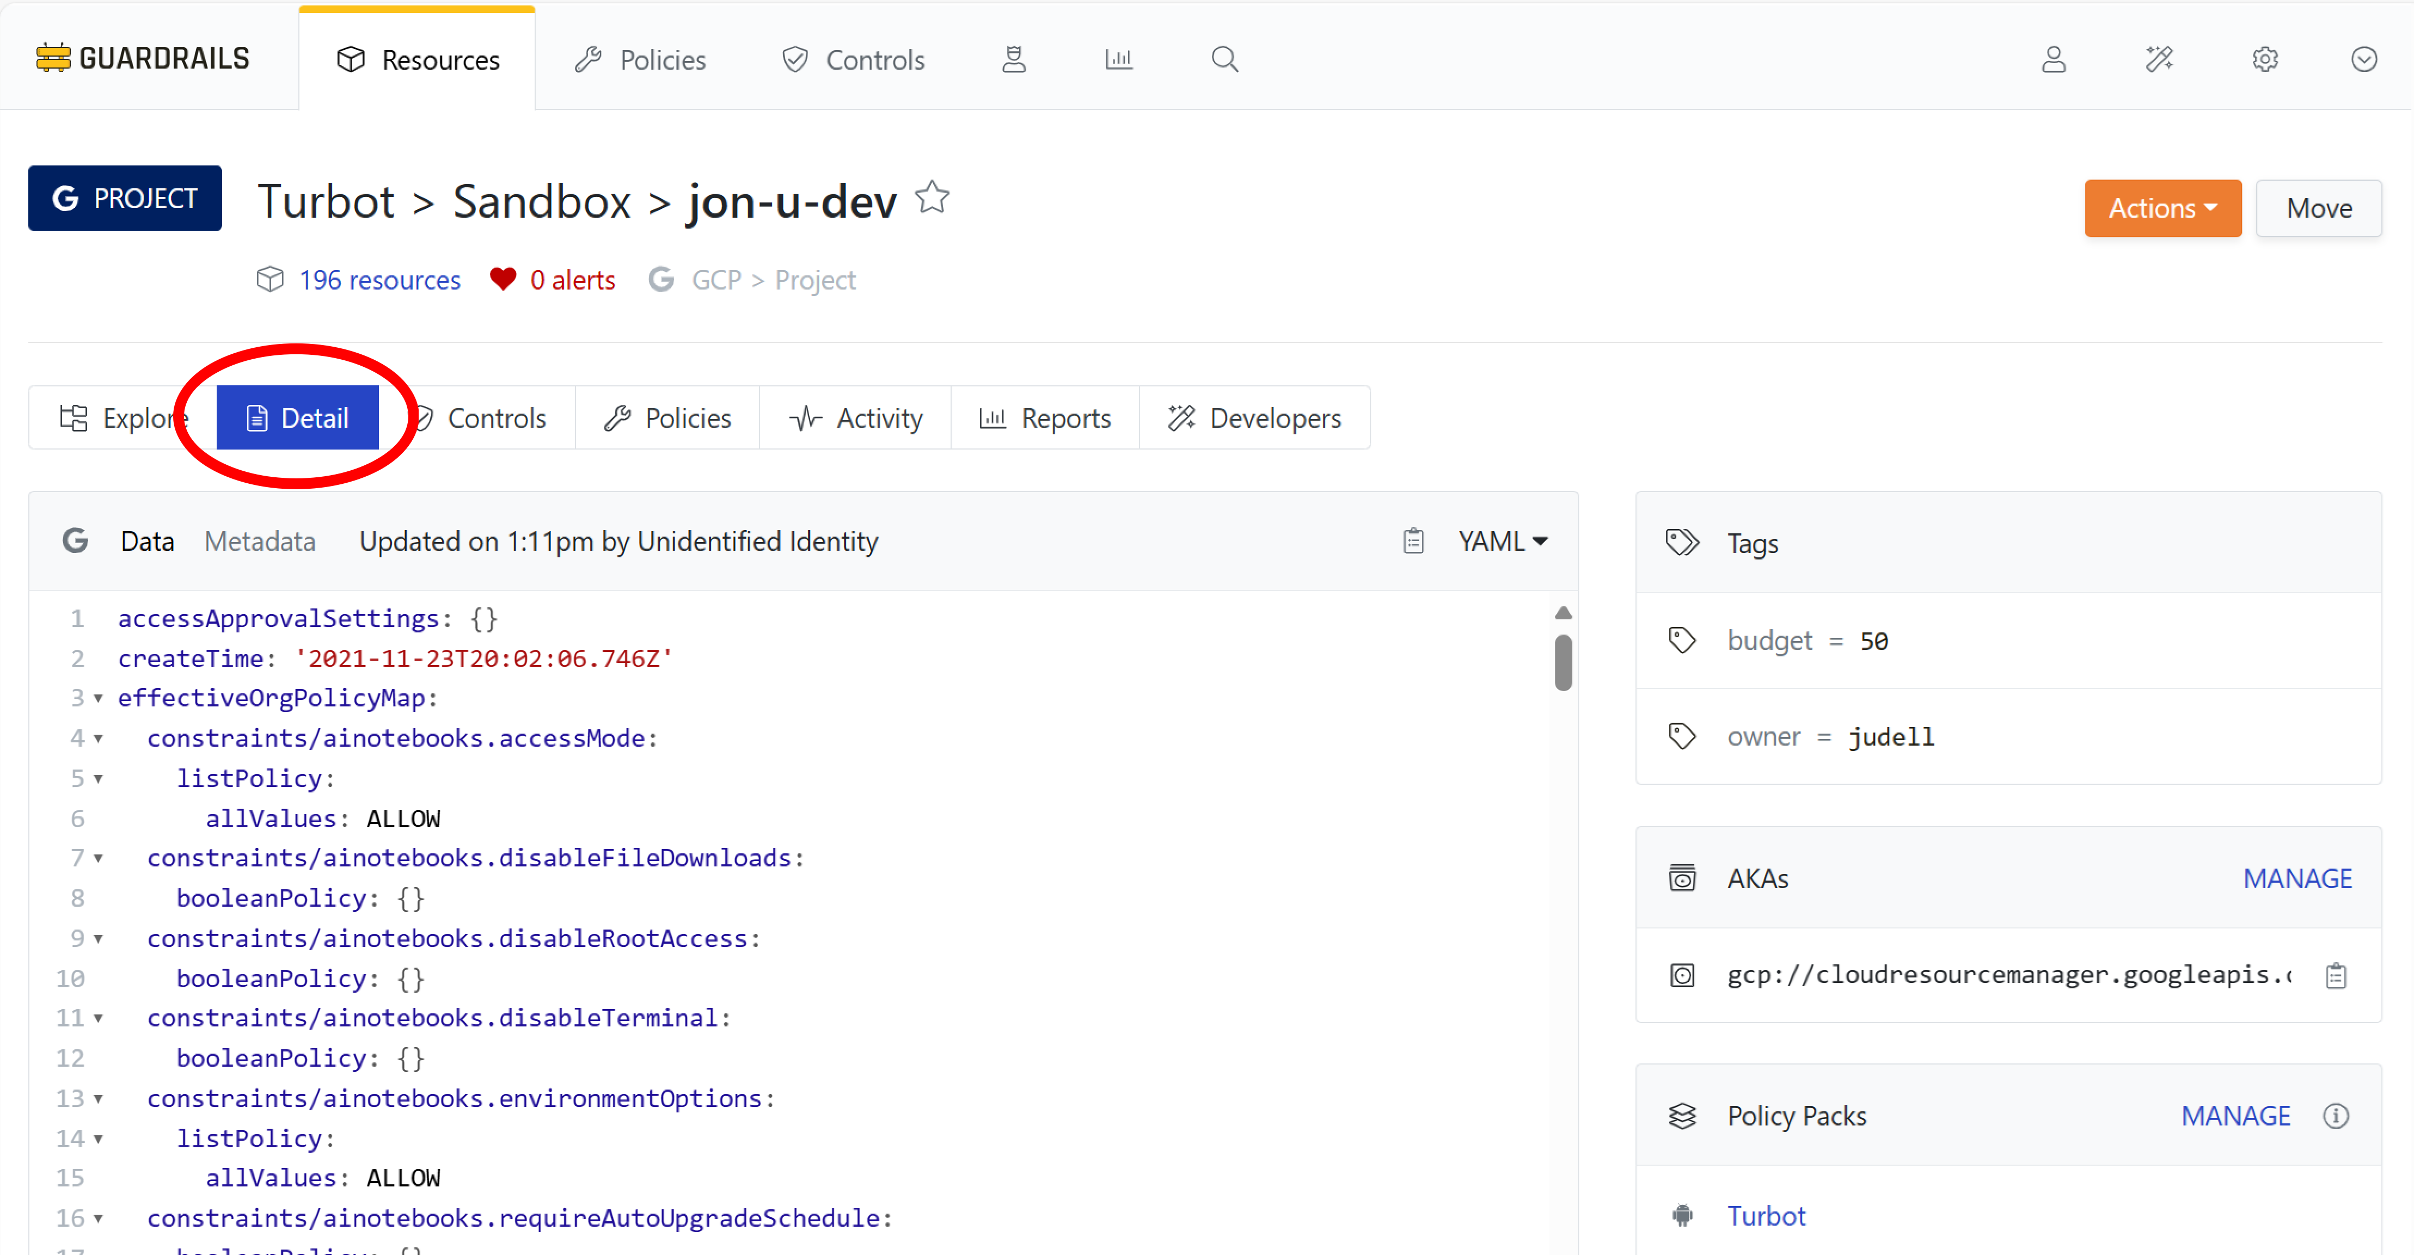Viewport: 2414px width, 1255px height.
Task: Open the search magnifier in top navigation
Action: 1224,60
